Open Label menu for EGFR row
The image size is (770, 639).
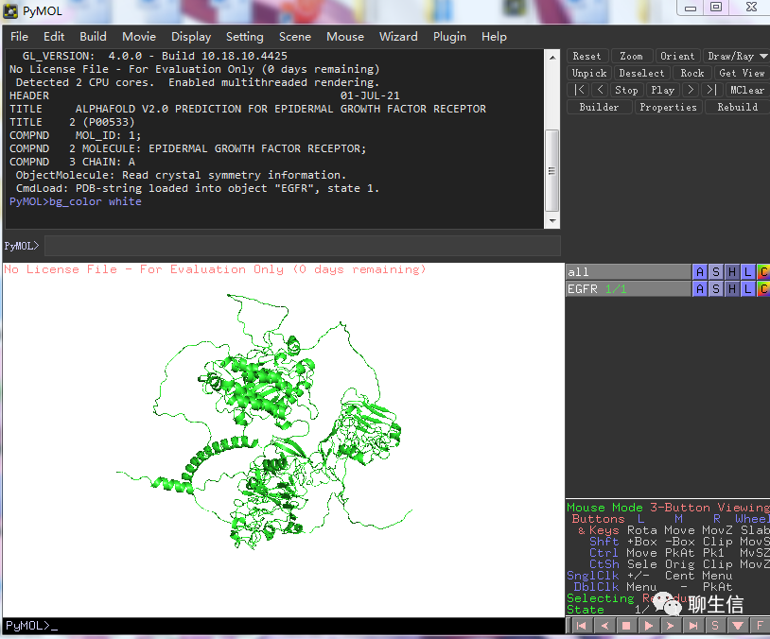747,289
